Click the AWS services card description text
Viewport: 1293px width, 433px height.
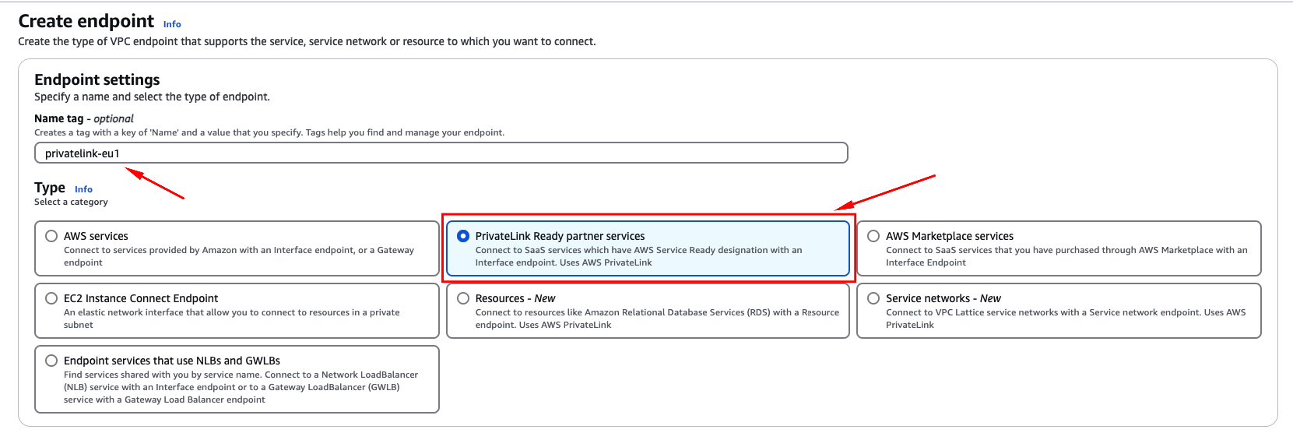click(238, 256)
